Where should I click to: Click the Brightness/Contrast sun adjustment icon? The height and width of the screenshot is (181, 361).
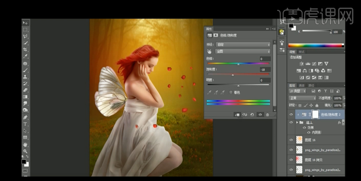[302, 64]
